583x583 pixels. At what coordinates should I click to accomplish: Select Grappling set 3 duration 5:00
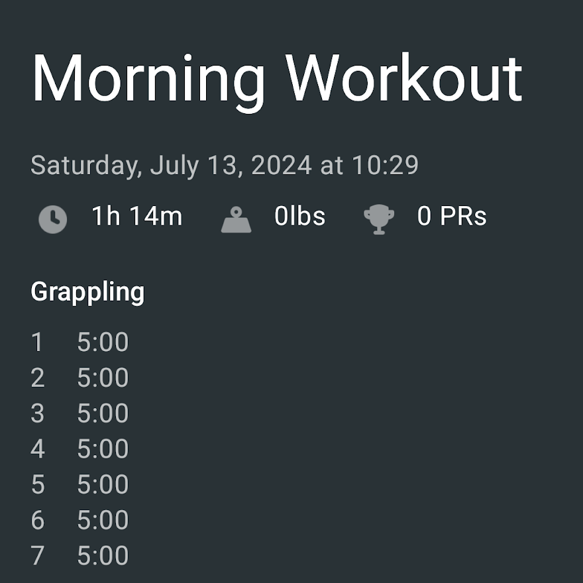pos(103,413)
